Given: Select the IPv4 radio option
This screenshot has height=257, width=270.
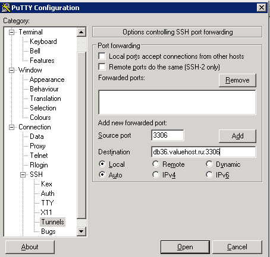Looking at the screenshot, I should point(156,174).
